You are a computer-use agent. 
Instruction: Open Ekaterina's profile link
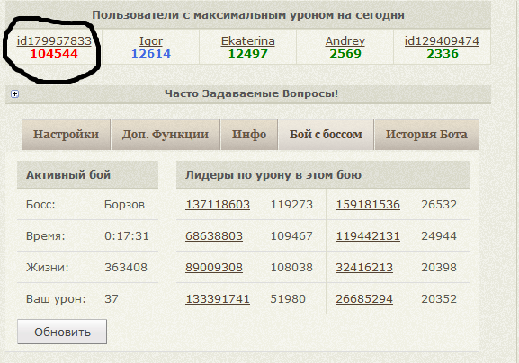pyautogui.click(x=248, y=41)
